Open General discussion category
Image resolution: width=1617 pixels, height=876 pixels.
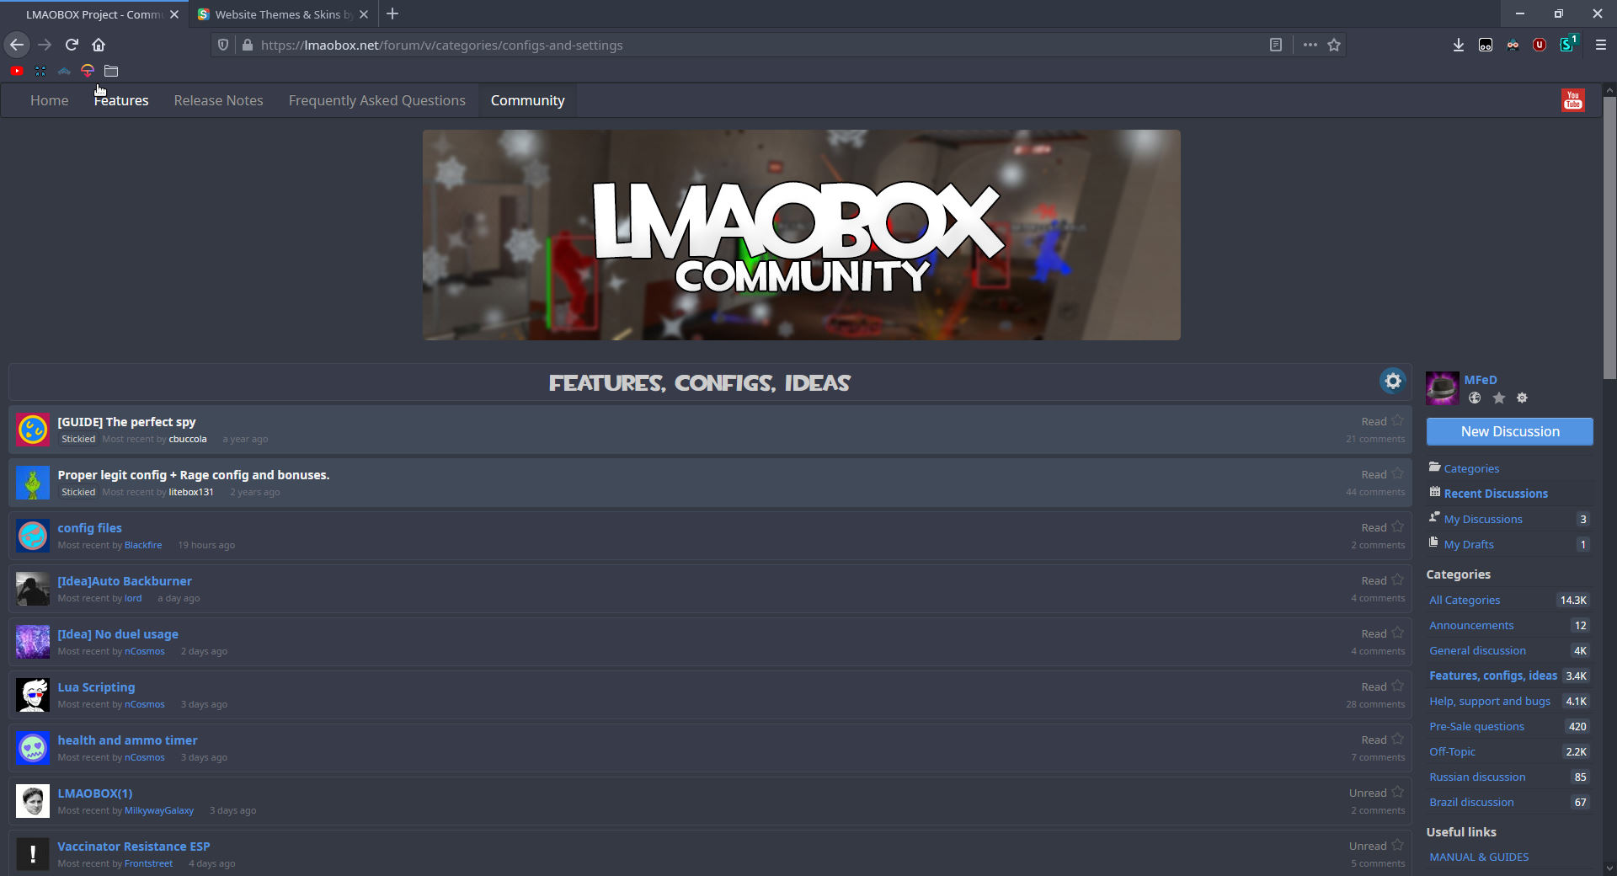click(x=1476, y=650)
